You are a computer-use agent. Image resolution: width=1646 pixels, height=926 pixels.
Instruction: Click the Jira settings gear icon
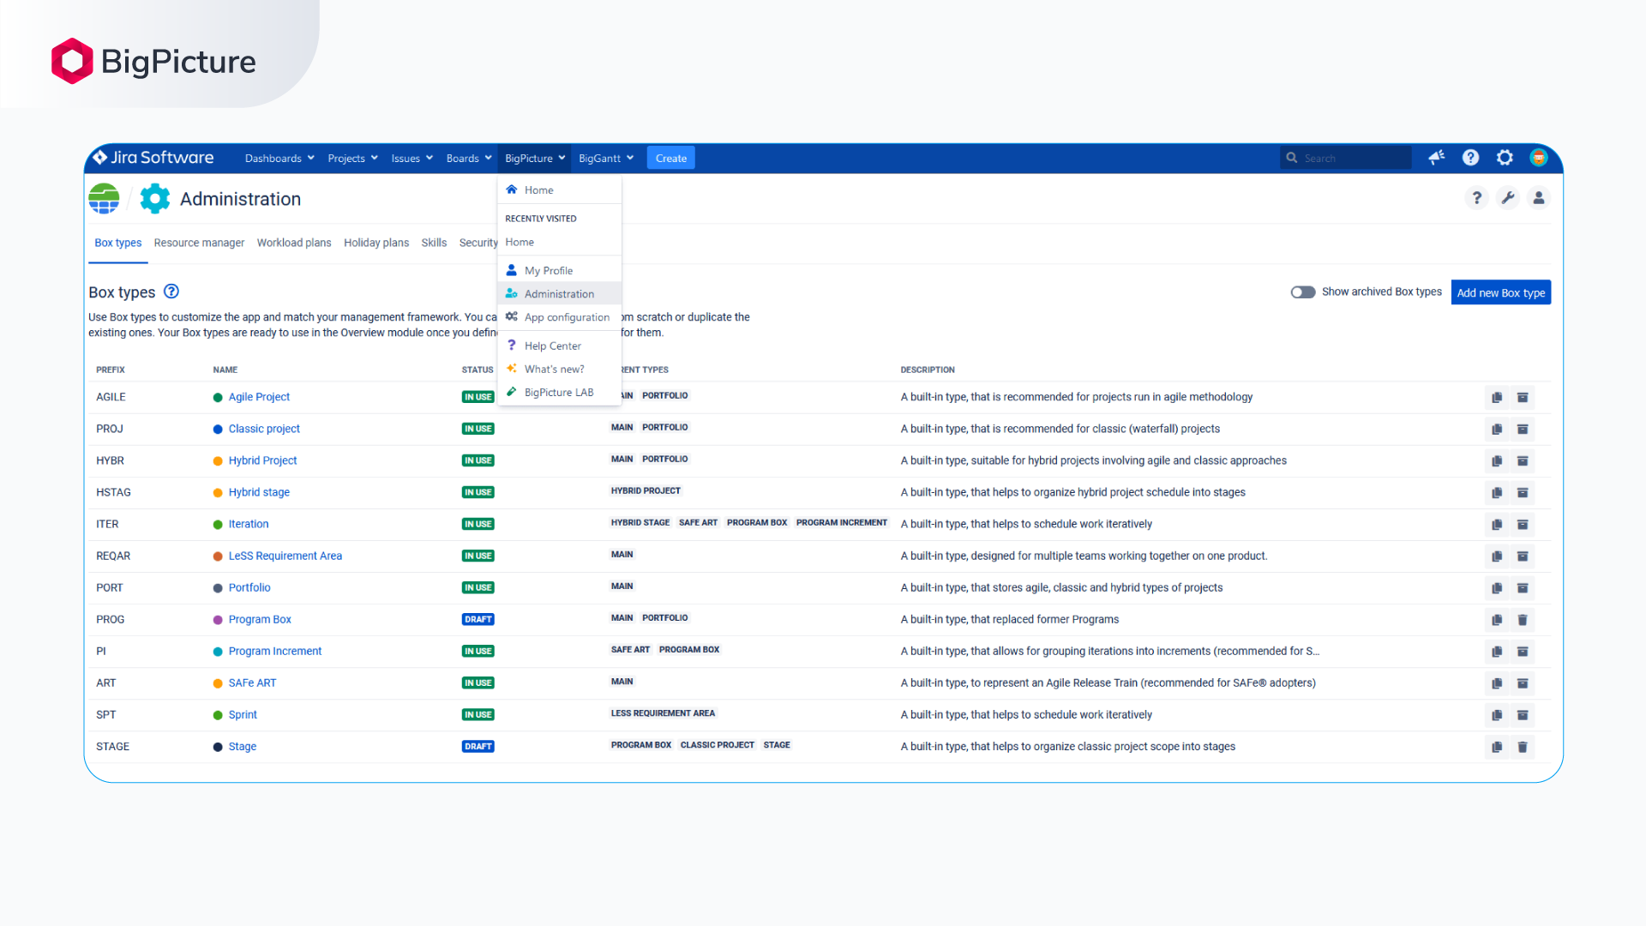click(1505, 158)
